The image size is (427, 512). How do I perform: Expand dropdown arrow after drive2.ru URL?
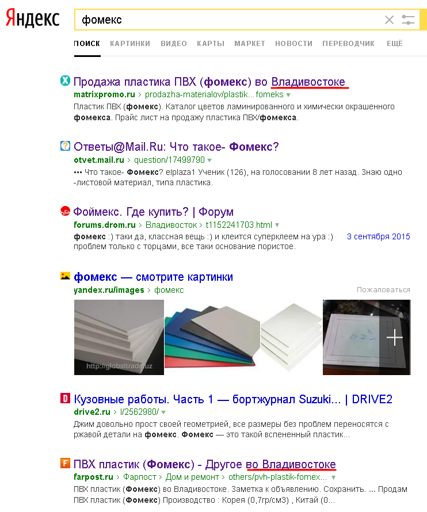pyautogui.click(x=163, y=412)
